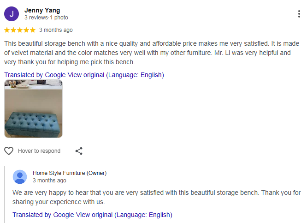Click "Translated by Google" under owner's reply
This screenshot has height=223, width=307.
tap(43, 215)
